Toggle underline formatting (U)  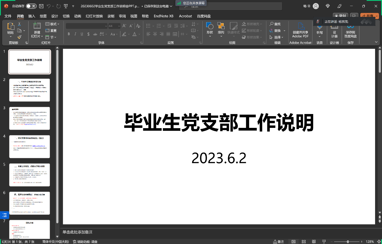coord(82,34)
